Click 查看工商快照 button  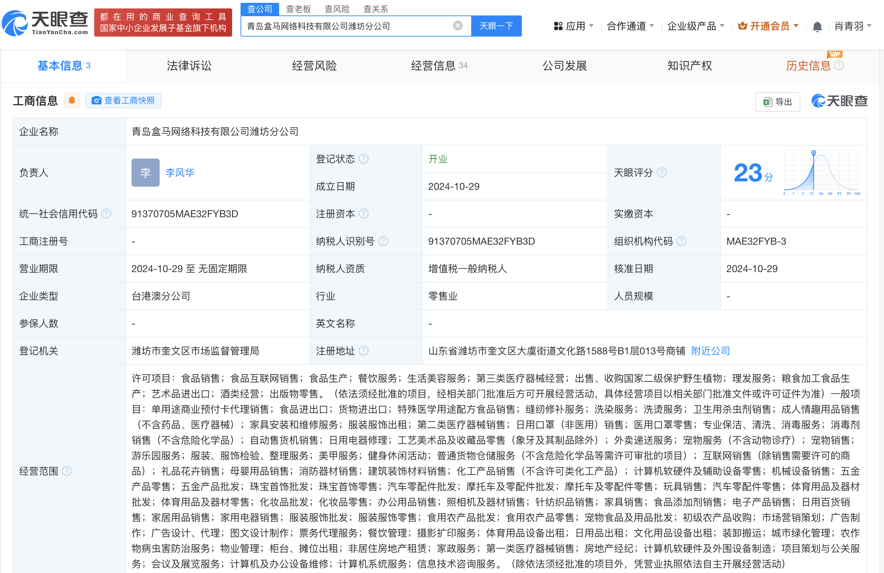coord(123,100)
